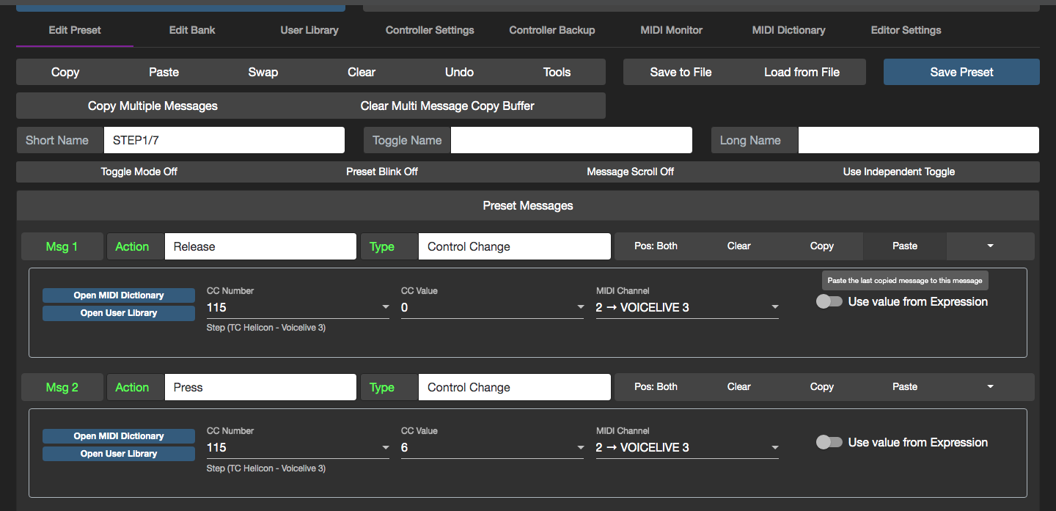Image resolution: width=1056 pixels, height=511 pixels.
Task: Open Msg 1 Action dropdown showing Release
Action: pyautogui.click(x=260, y=247)
